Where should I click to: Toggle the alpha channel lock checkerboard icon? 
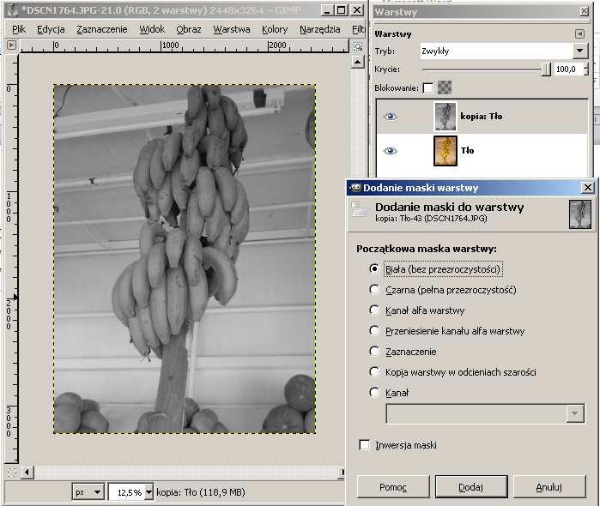pyautogui.click(x=445, y=87)
